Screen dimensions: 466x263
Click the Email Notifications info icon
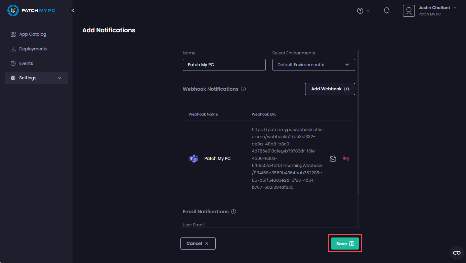tap(234, 212)
